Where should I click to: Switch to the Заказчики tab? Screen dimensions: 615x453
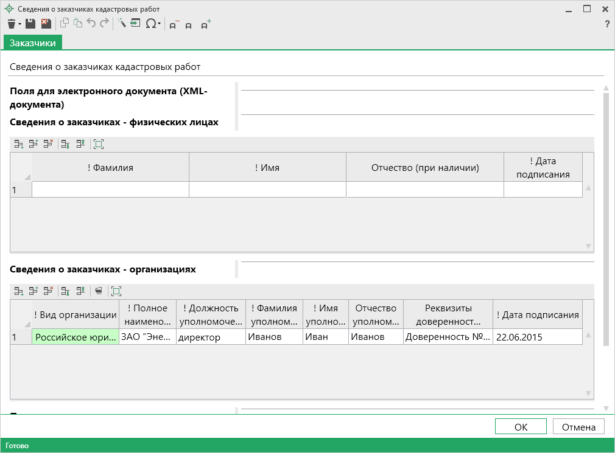[x=33, y=43]
